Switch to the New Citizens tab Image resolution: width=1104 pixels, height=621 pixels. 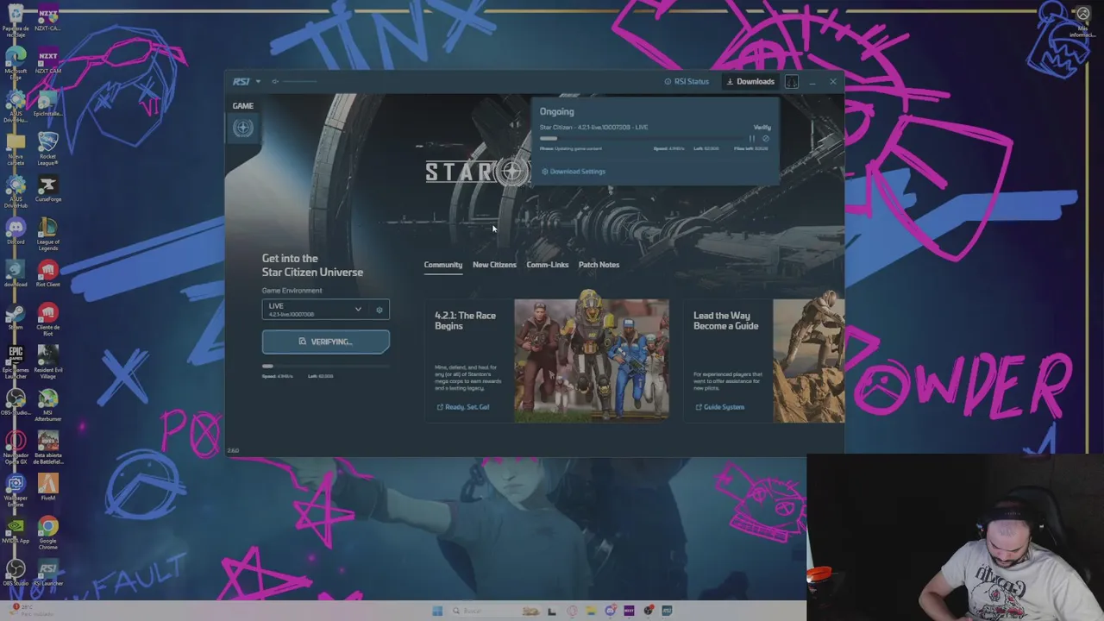(494, 265)
